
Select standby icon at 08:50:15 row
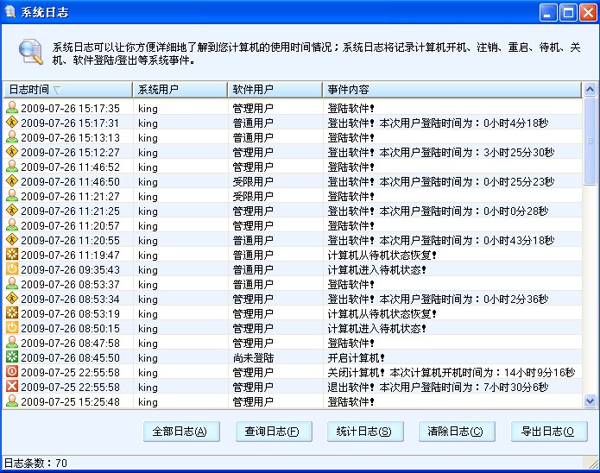(12, 328)
